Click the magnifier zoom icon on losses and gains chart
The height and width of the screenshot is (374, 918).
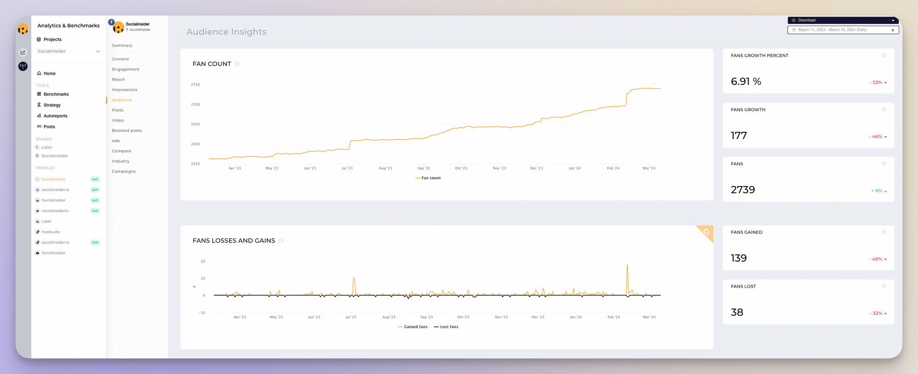pos(707,232)
